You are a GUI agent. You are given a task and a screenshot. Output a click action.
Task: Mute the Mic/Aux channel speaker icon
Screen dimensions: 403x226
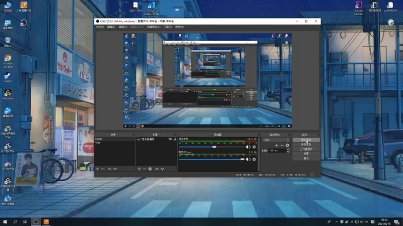click(248, 159)
